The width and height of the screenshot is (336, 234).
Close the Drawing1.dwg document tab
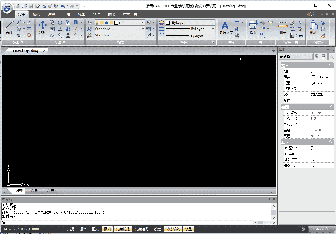click(x=44, y=51)
